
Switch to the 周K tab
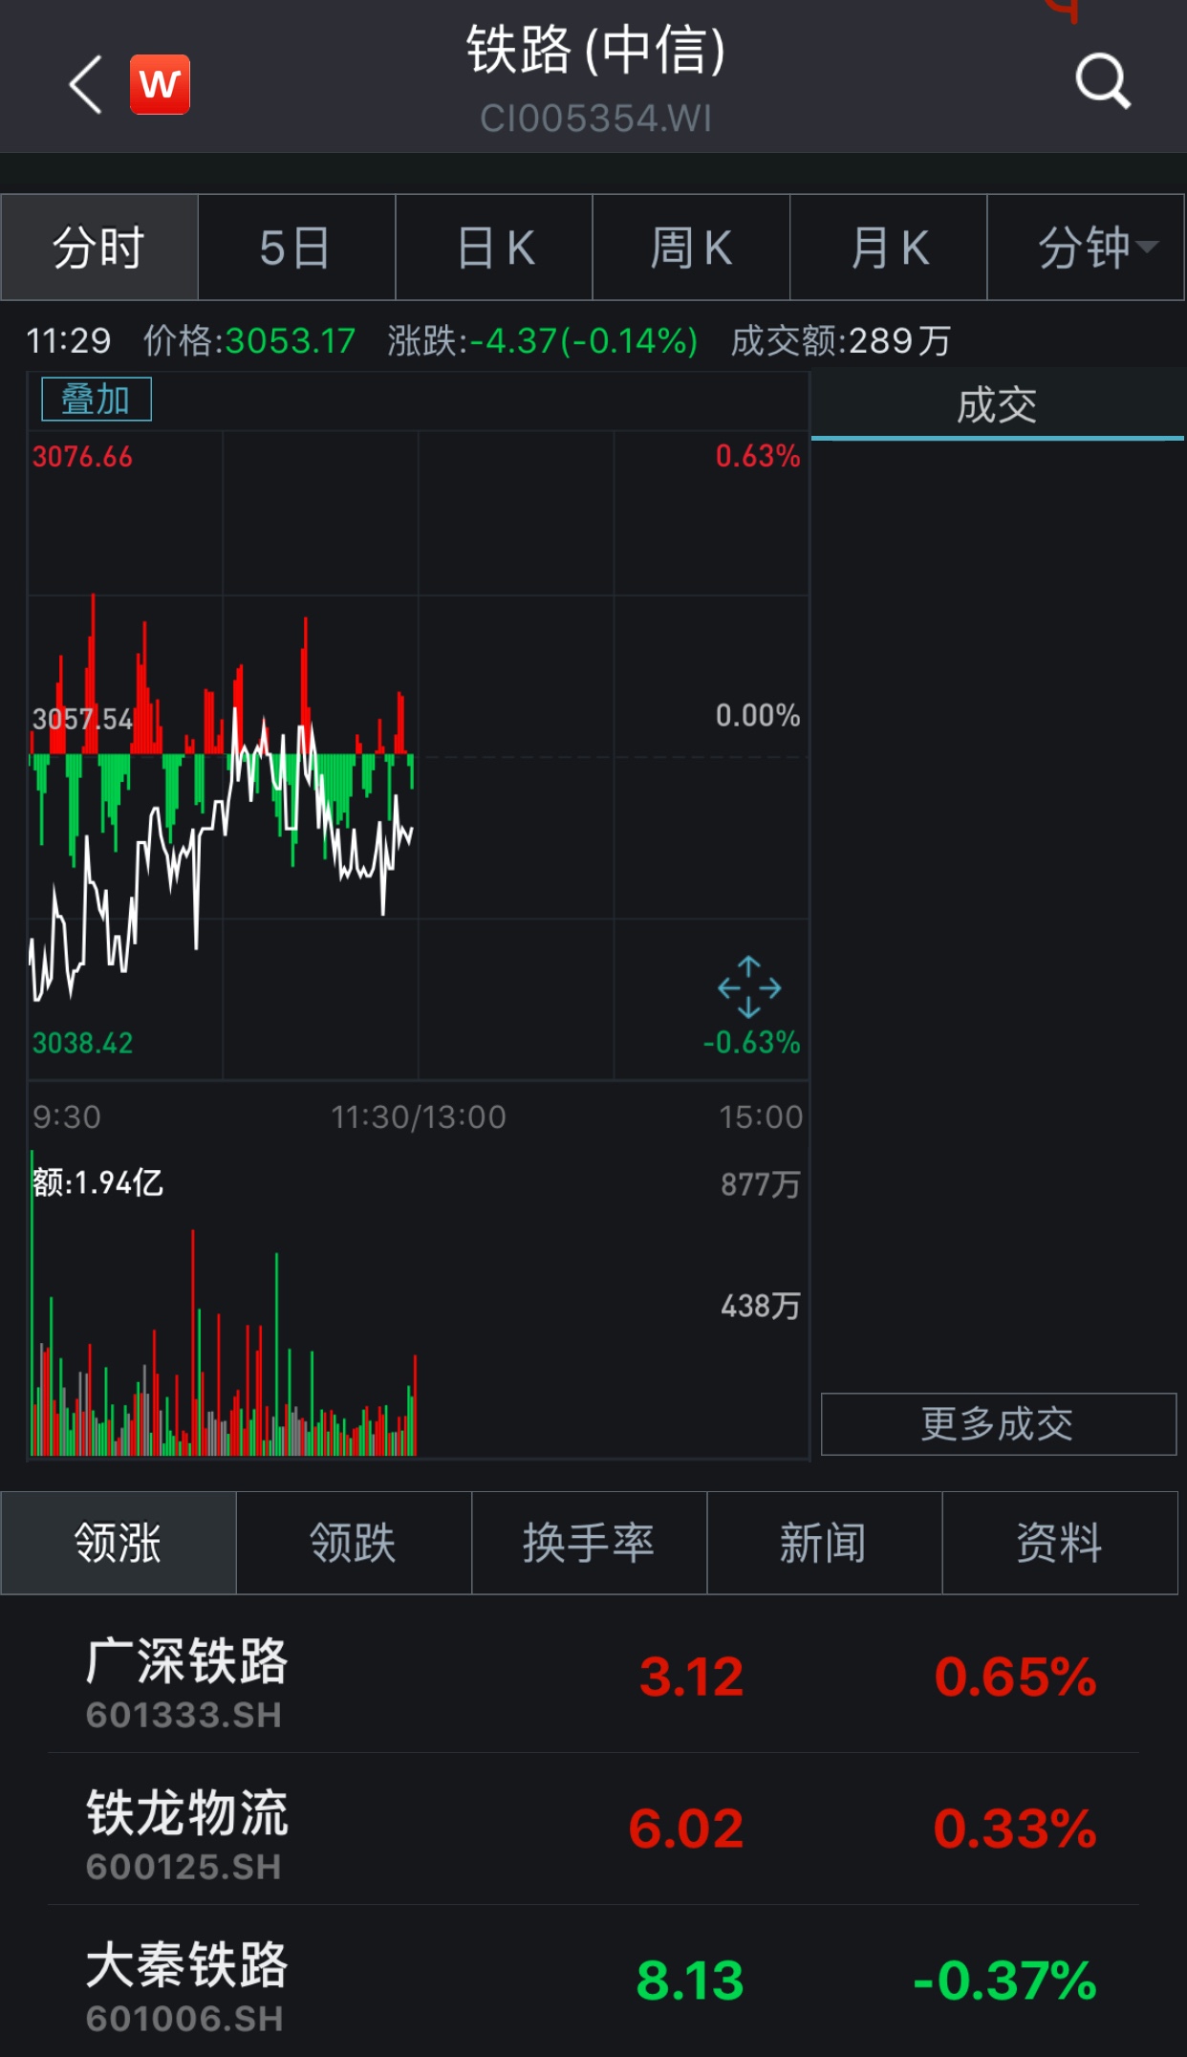point(691,248)
